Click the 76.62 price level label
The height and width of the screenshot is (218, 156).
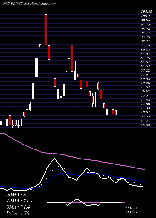tap(145, 91)
